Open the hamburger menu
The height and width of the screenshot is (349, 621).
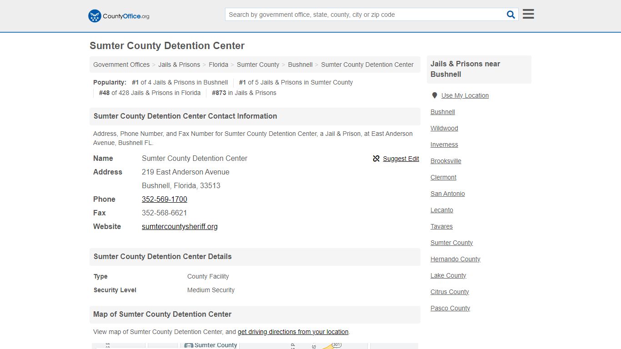528,14
